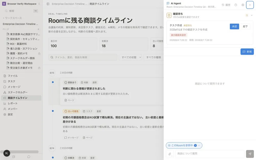This screenshot has height=160, width=256.
Task: Click the 8/14 timeline date marker
Action: tap(52, 148)
